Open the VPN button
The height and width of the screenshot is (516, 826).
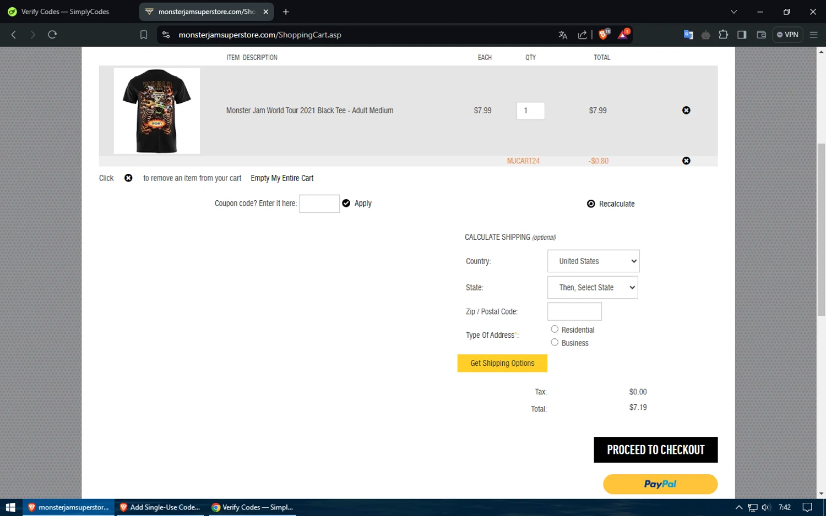[x=787, y=35]
